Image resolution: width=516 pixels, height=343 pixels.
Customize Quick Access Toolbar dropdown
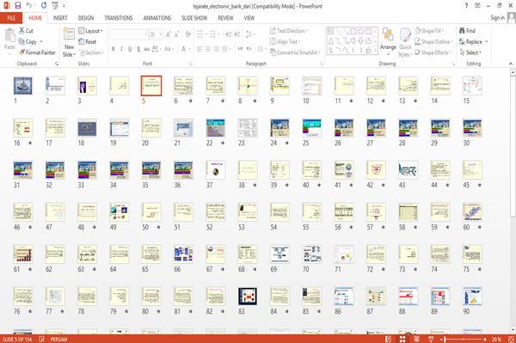tap(64, 6)
